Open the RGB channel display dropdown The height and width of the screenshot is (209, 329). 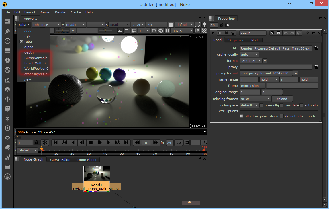pos(50,25)
